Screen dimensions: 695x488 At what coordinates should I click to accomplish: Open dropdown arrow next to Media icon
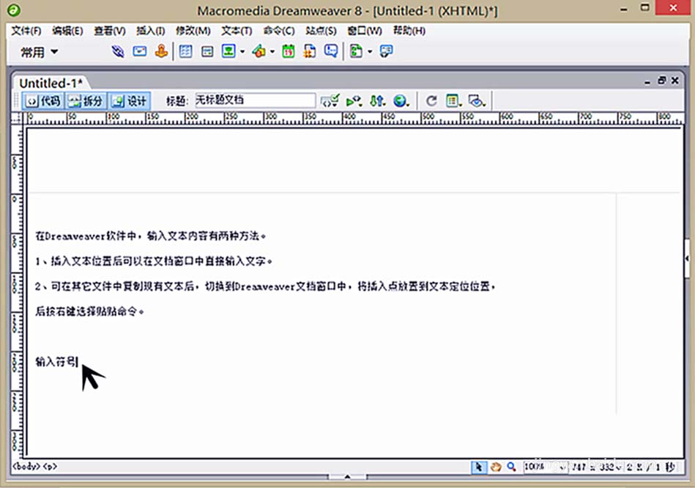[x=272, y=52]
